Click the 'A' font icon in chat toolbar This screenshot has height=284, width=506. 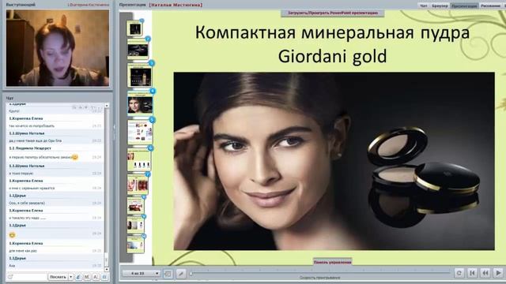pyautogui.click(x=96, y=277)
